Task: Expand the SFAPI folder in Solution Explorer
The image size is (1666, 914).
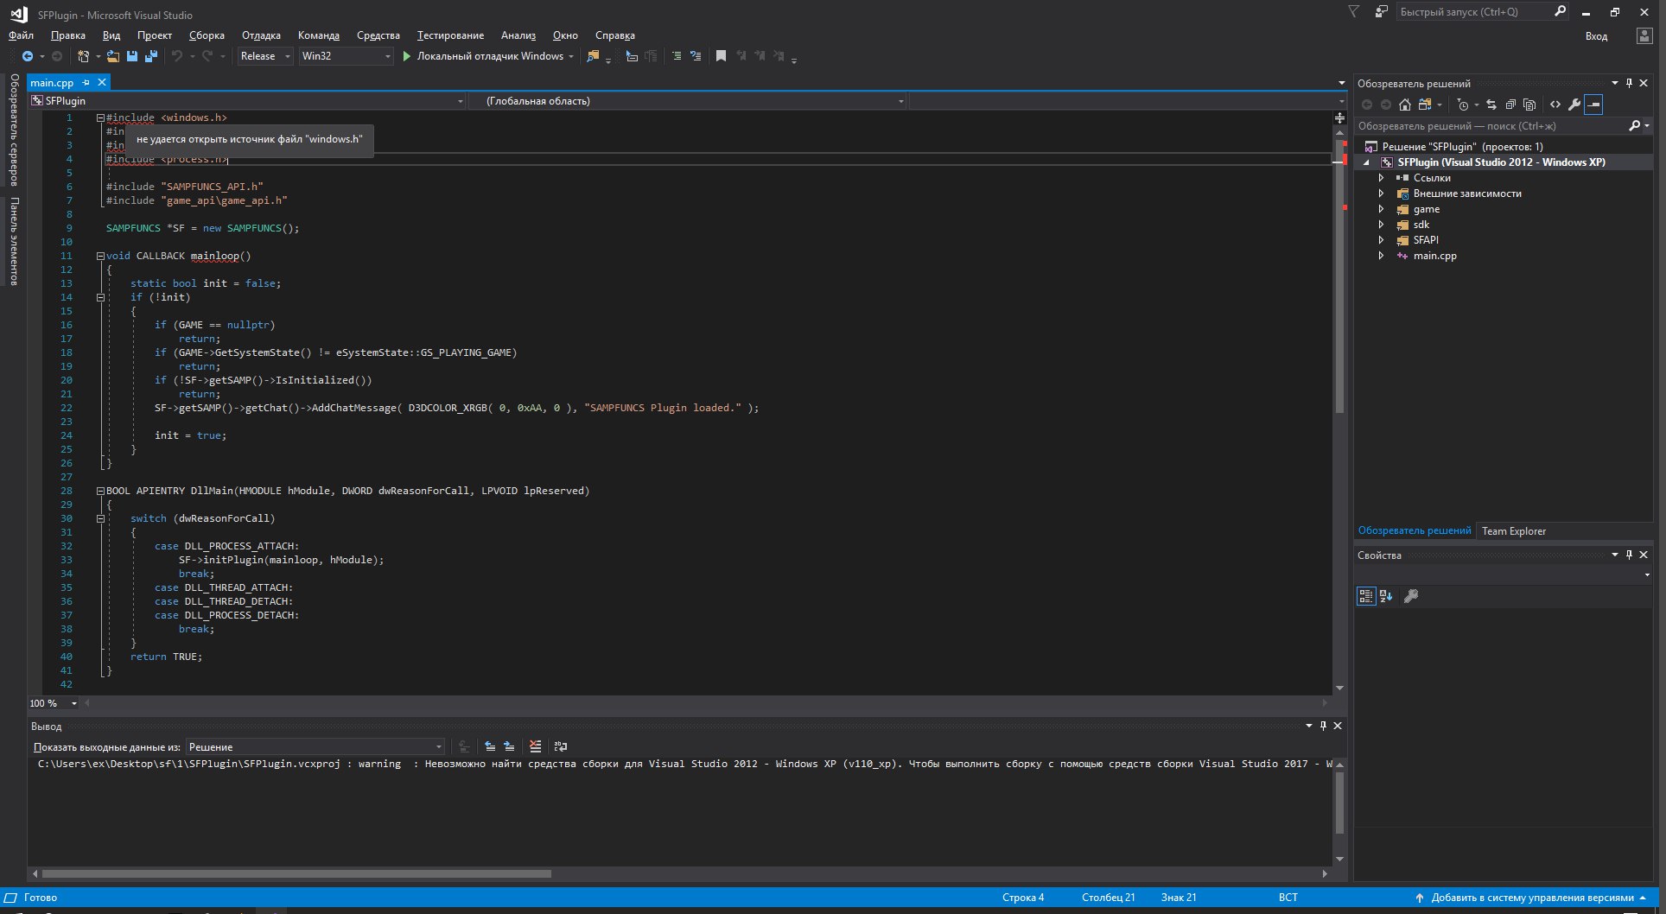Action: click(x=1381, y=240)
